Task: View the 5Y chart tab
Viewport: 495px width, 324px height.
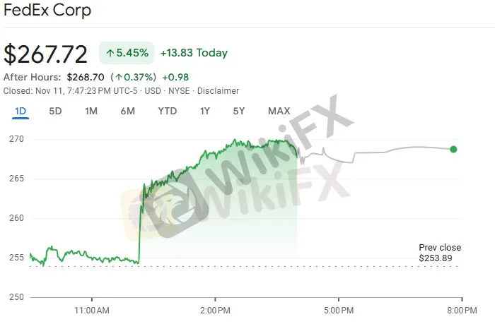Action: coord(239,111)
